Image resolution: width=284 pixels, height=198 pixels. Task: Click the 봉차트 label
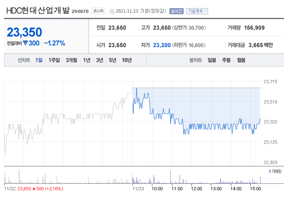point(195,60)
